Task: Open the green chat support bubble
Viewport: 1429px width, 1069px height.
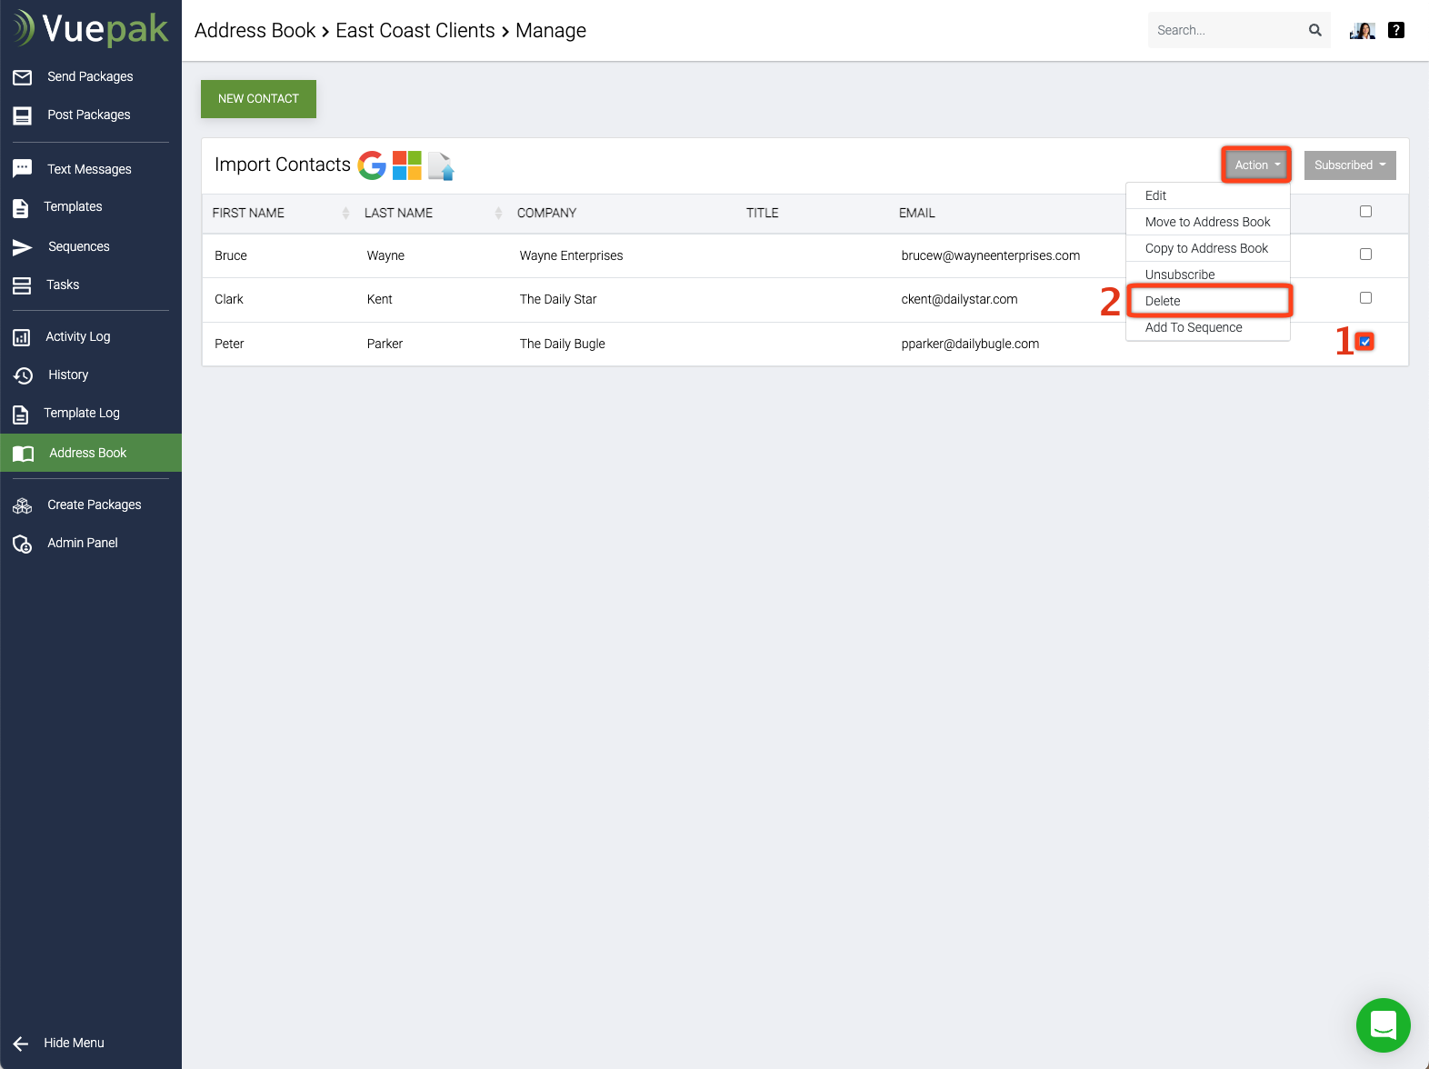Action: (1383, 1025)
